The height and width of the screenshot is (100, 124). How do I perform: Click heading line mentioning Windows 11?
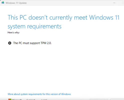64,17
